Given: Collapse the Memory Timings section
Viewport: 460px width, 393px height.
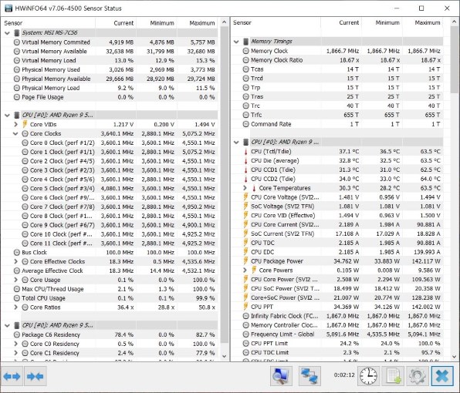Looking at the screenshot, I should pos(236,42).
